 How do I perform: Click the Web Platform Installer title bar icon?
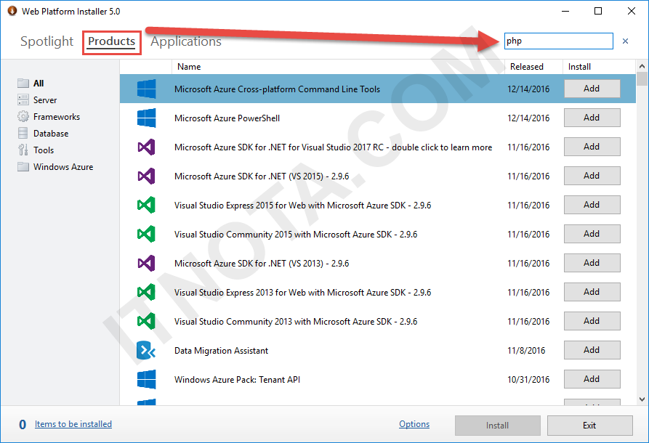point(11,11)
